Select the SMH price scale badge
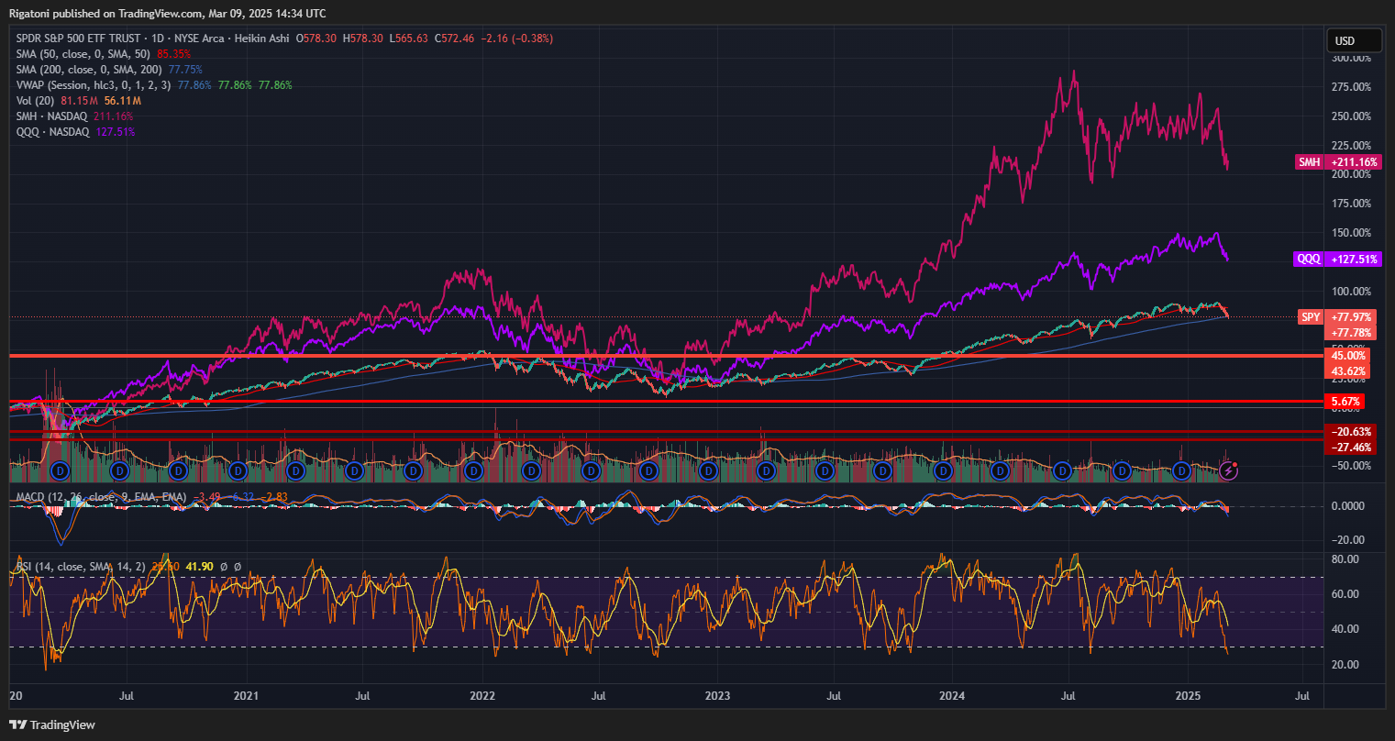The height and width of the screenshot is (741, 1395). (1309, 162)
